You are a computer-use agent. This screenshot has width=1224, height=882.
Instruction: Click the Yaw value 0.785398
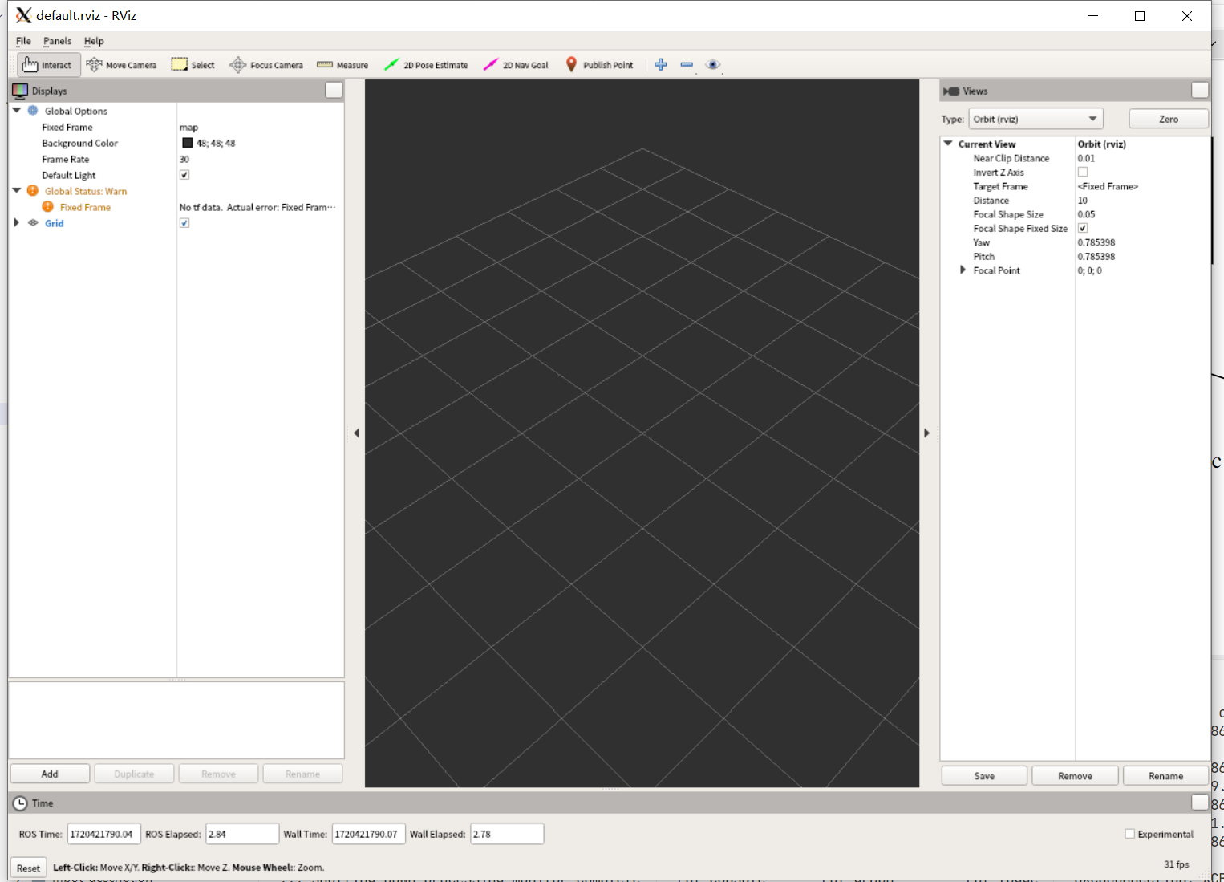point(1096,242)
